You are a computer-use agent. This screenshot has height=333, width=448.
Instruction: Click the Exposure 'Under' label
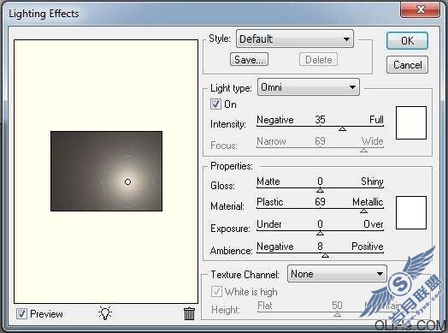[268, 224]
